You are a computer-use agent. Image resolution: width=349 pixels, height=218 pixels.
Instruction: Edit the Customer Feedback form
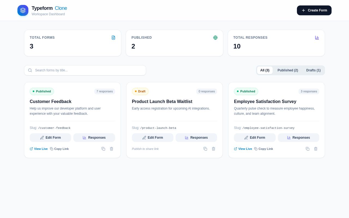tap(50, 138)
